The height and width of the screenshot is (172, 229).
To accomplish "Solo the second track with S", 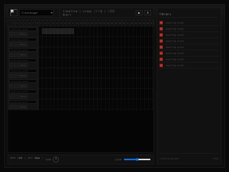I will tap(16, 45).
